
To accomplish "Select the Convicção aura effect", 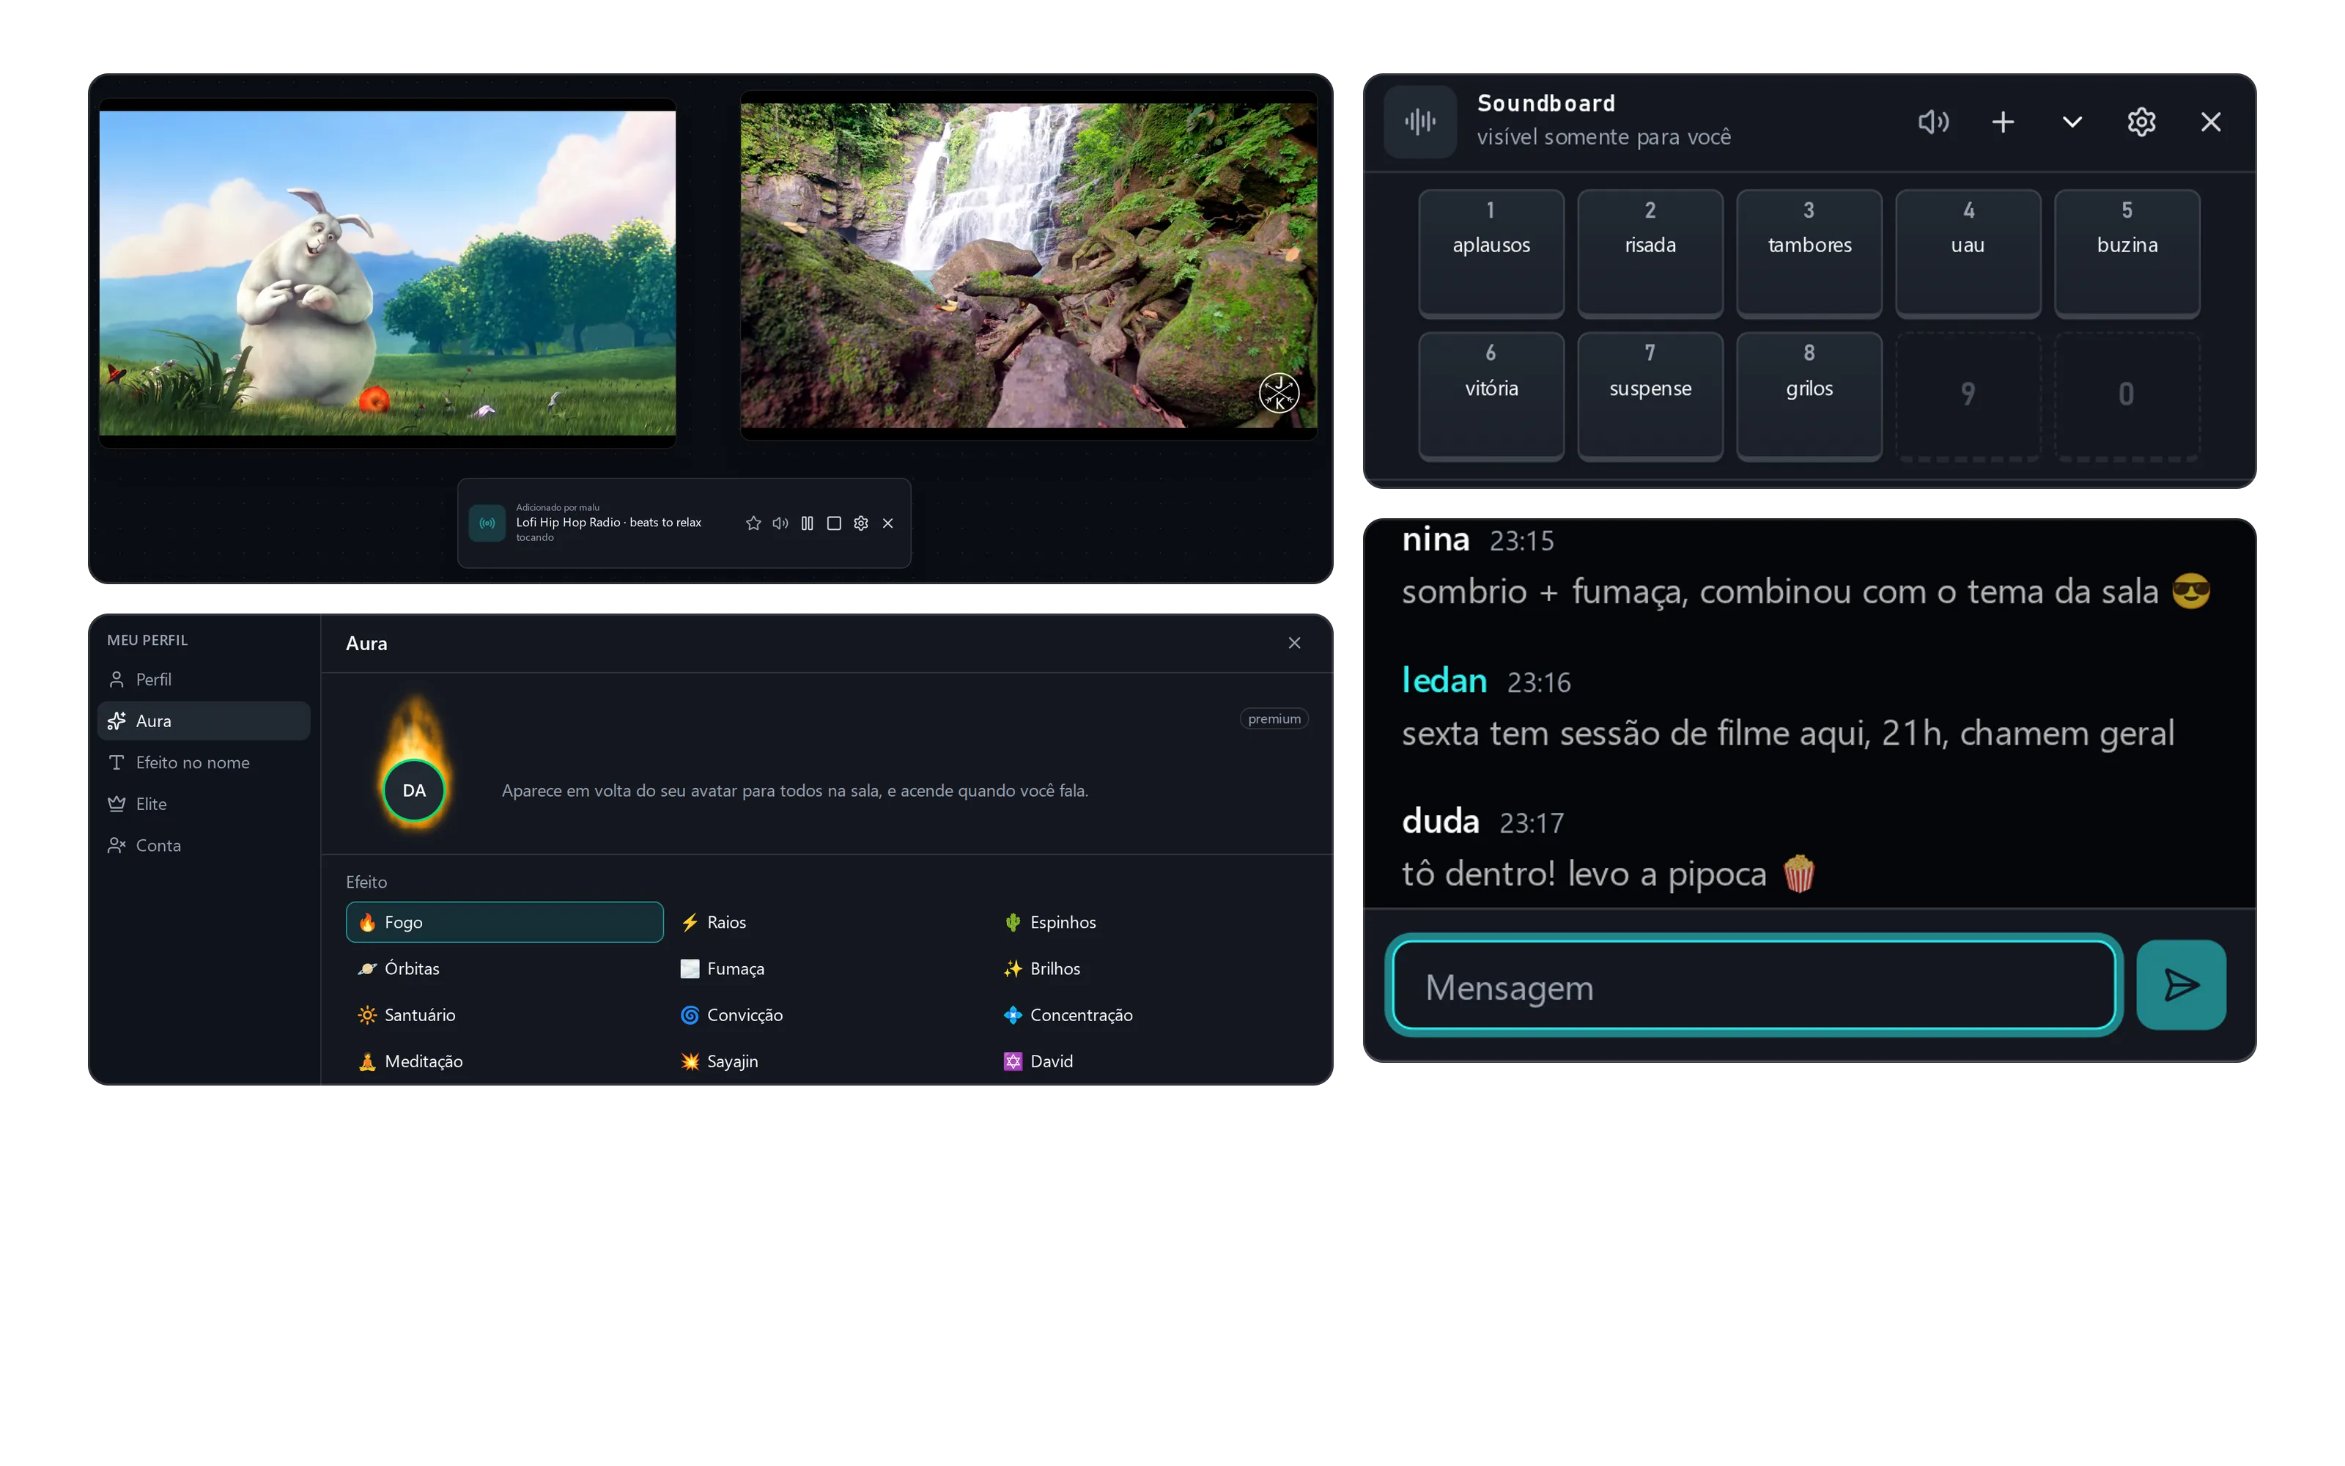I will coord(827,1015).
